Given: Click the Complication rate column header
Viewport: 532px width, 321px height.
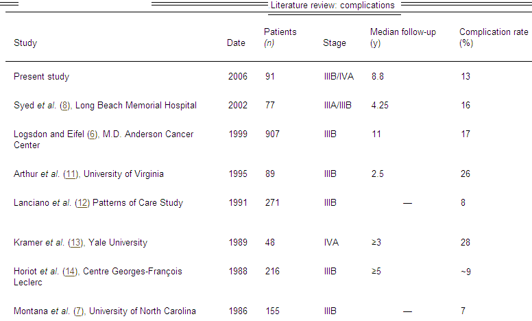Looking at the screenshot, I should 494,32.
